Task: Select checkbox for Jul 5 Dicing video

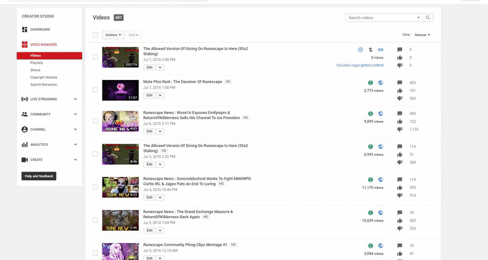Action: click(x=95, y=154)
